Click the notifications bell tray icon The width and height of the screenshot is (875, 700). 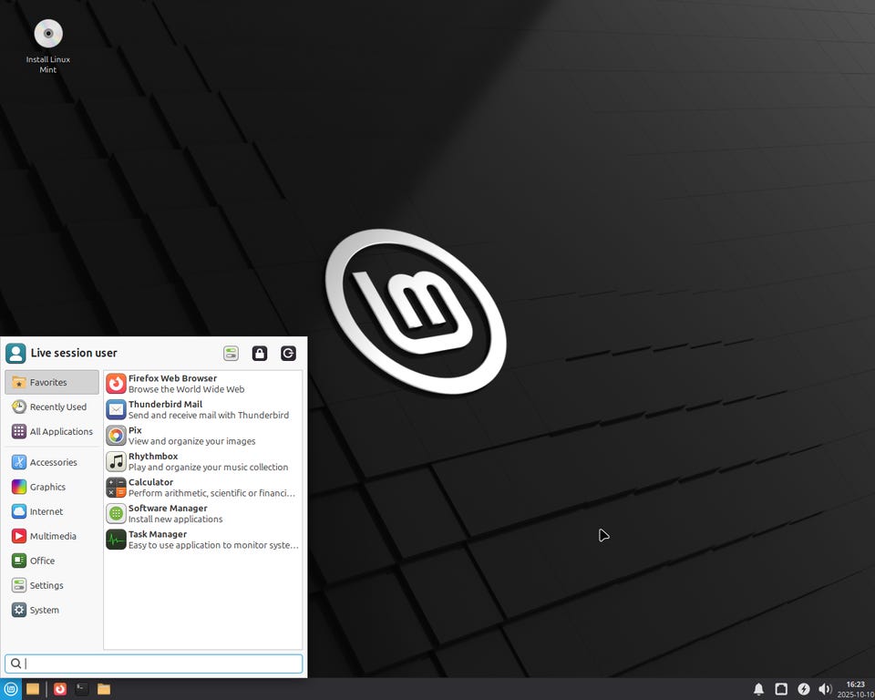click(x=759, y=689)
